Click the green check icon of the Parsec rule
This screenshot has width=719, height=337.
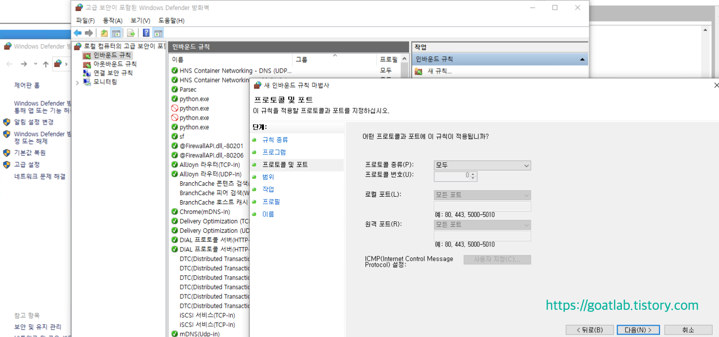click(x=174, y=89)
